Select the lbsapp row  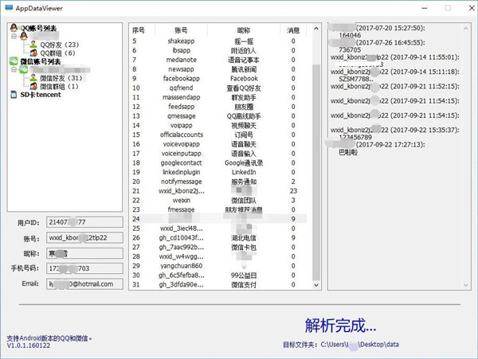[x=218, y=50]
